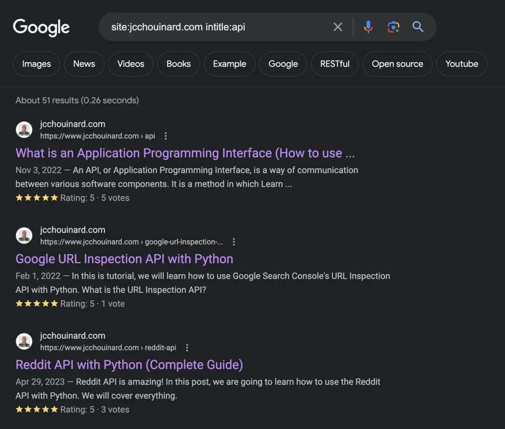
Task: Click the google-url-inspection URL breadcrumb
Action: [131, 242]
